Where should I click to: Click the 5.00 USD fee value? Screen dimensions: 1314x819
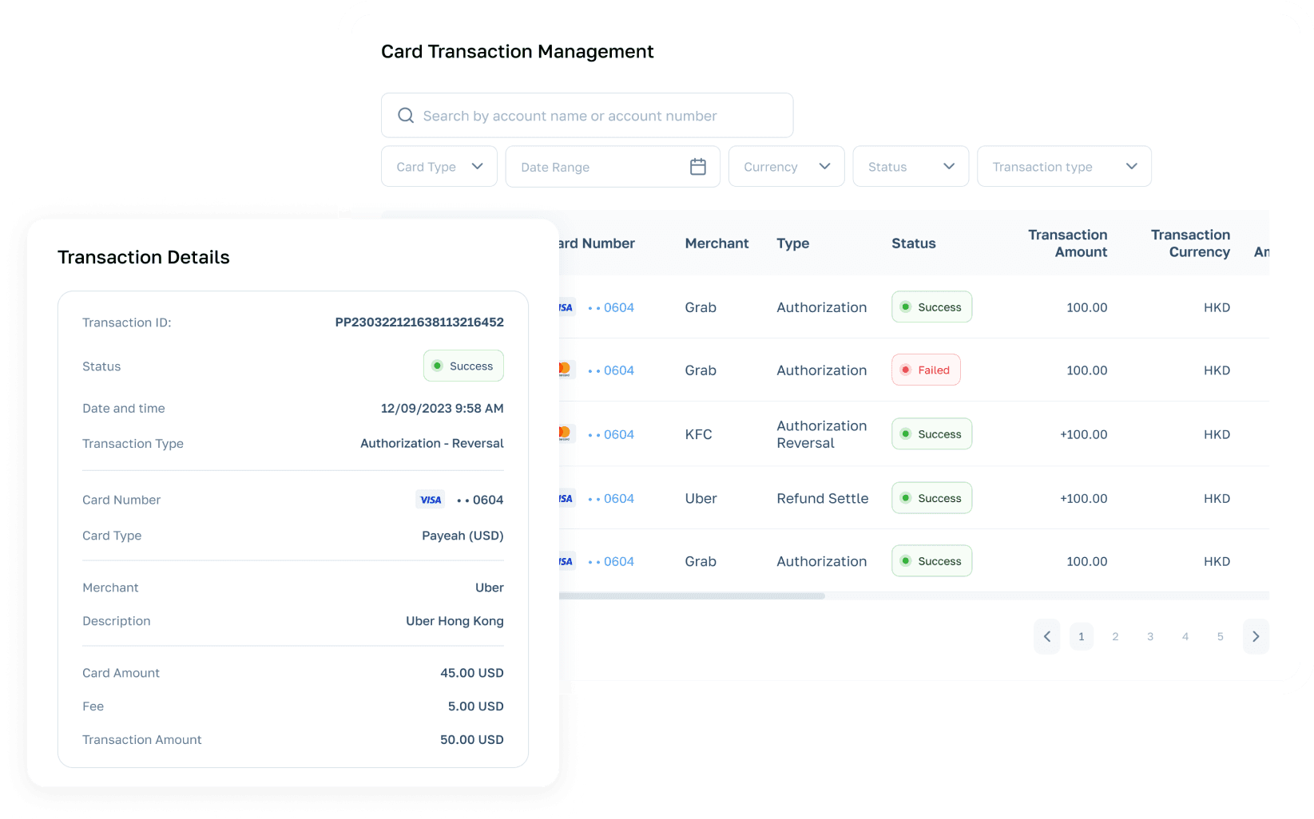click(476, 706)
